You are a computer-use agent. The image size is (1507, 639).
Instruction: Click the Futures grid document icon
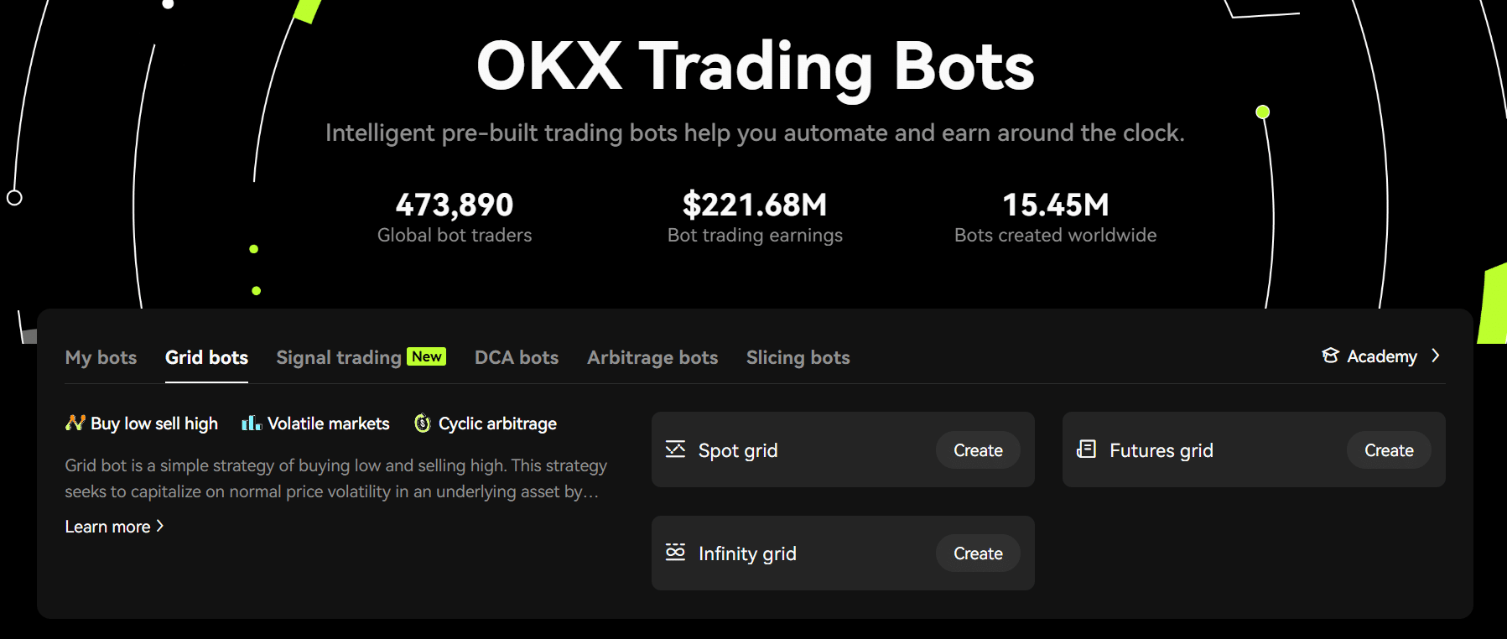coord(1086,449)
